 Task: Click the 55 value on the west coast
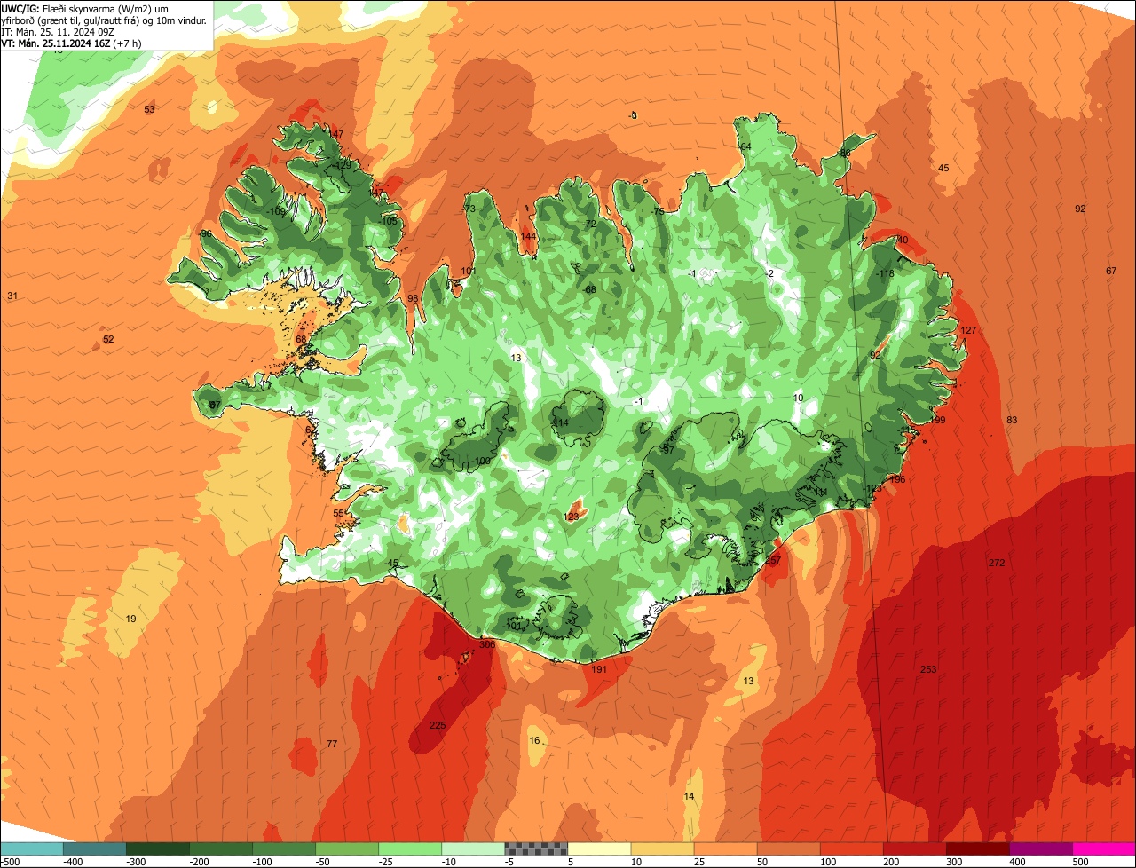(338, 513)
